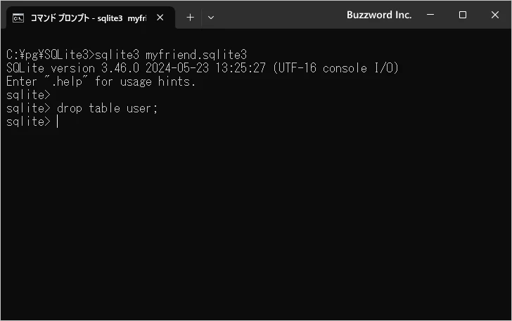Click the empty sqlite> prompt on line four
The height and width of the screenshot is (321, 512).
tap(28, 95)
